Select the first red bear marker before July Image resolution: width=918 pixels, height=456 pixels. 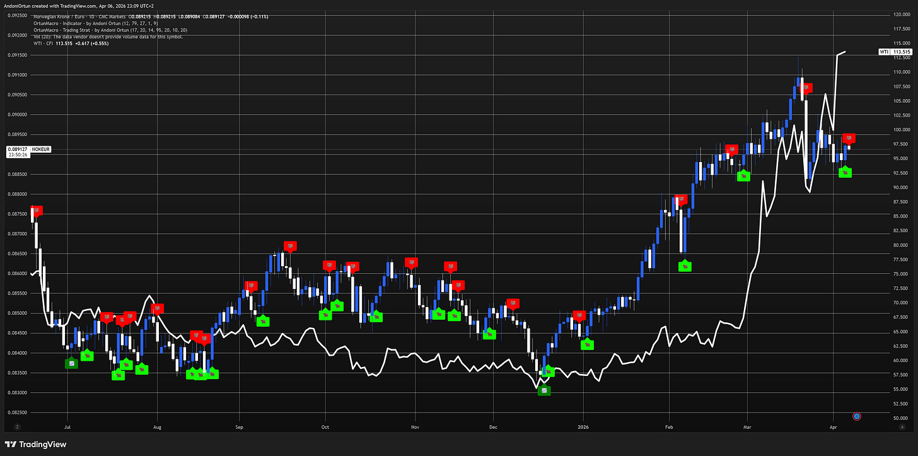point(36,211)
